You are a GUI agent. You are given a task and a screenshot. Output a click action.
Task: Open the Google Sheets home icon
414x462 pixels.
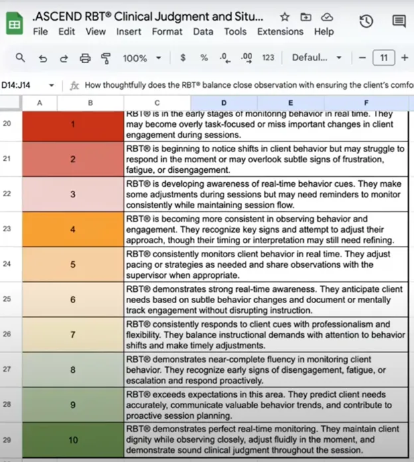click(x=15, y=23)
